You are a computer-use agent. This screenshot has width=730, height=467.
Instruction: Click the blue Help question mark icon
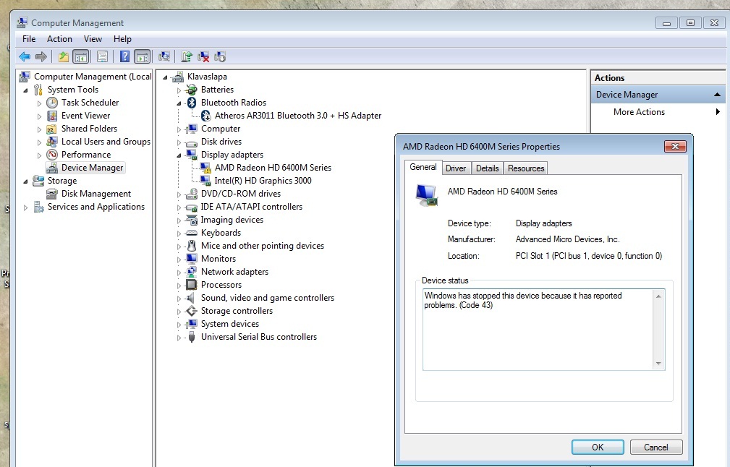coord(124,56)
